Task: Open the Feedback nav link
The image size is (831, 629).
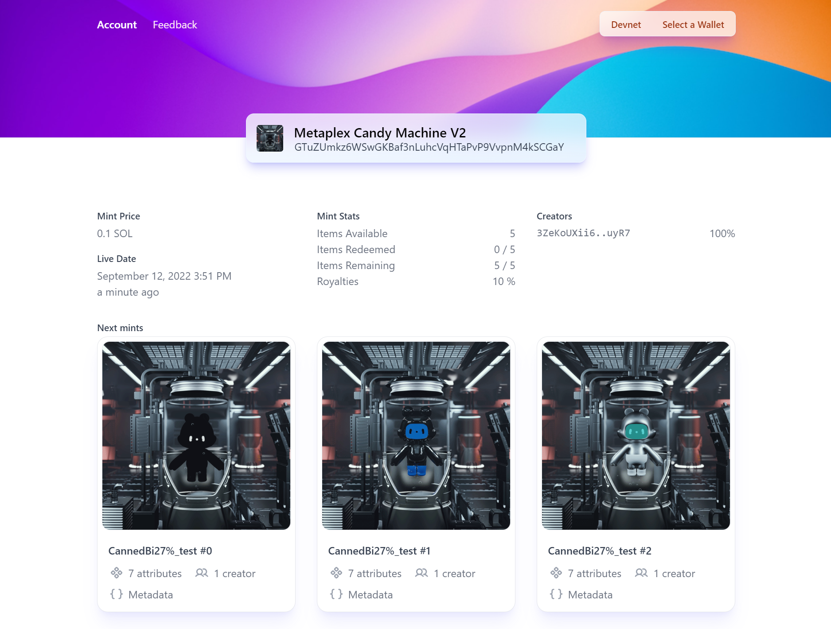Action: pyautogui.click(x=175, y=25)
